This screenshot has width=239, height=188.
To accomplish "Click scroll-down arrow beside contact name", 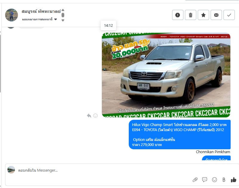I will tap(63, 20).
